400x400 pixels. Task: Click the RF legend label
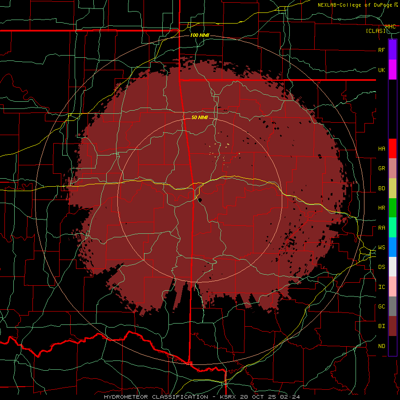[381, 50]
